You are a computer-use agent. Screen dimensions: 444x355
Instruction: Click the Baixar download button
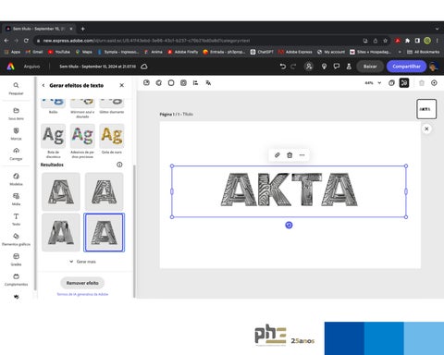pyautogui.click(x=370, y=67)
